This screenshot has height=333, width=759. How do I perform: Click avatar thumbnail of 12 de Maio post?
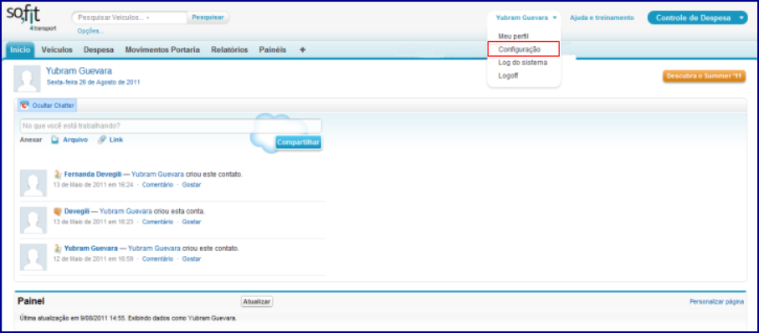pos(33,257)
